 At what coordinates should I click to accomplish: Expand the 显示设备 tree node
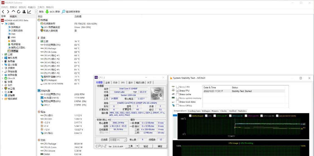click(3, 65)
